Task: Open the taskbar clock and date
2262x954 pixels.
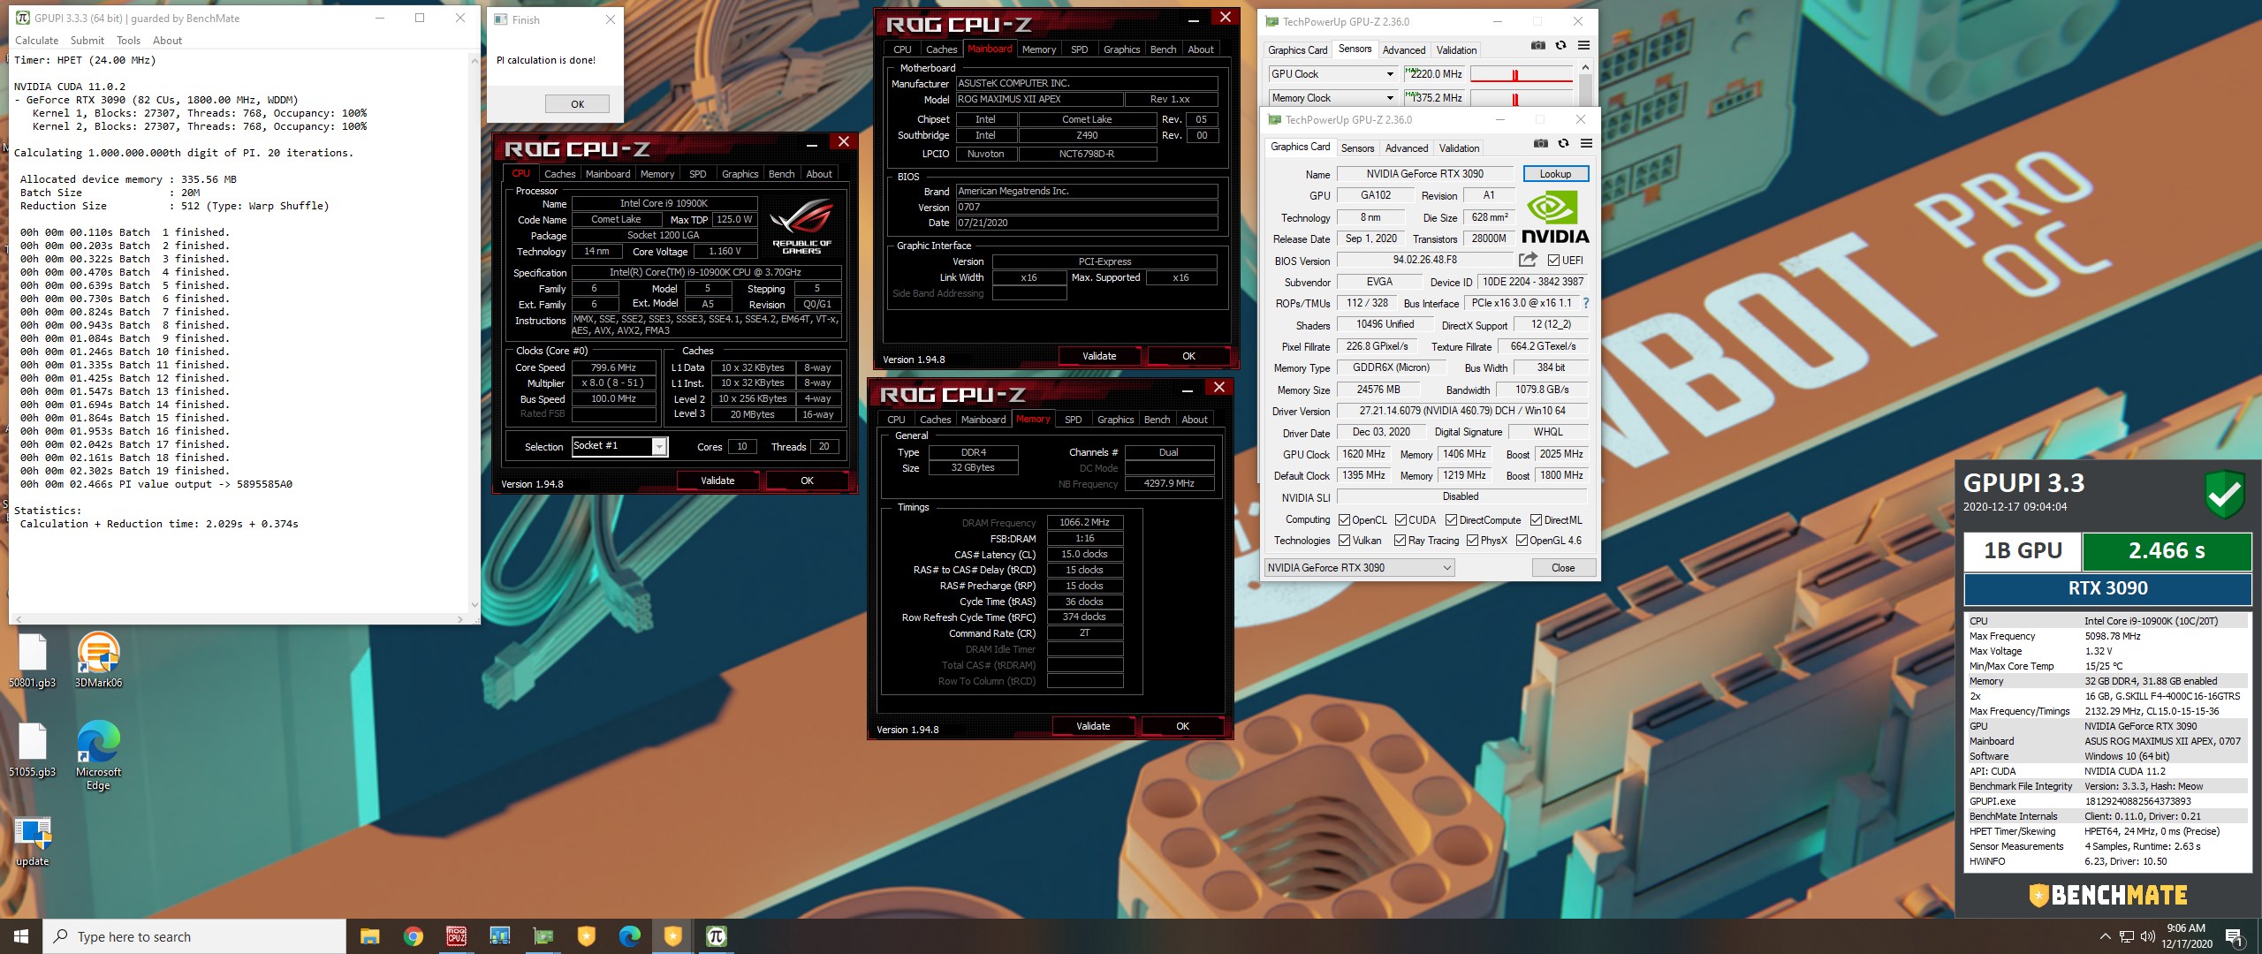Action: tap(2187, 936)
